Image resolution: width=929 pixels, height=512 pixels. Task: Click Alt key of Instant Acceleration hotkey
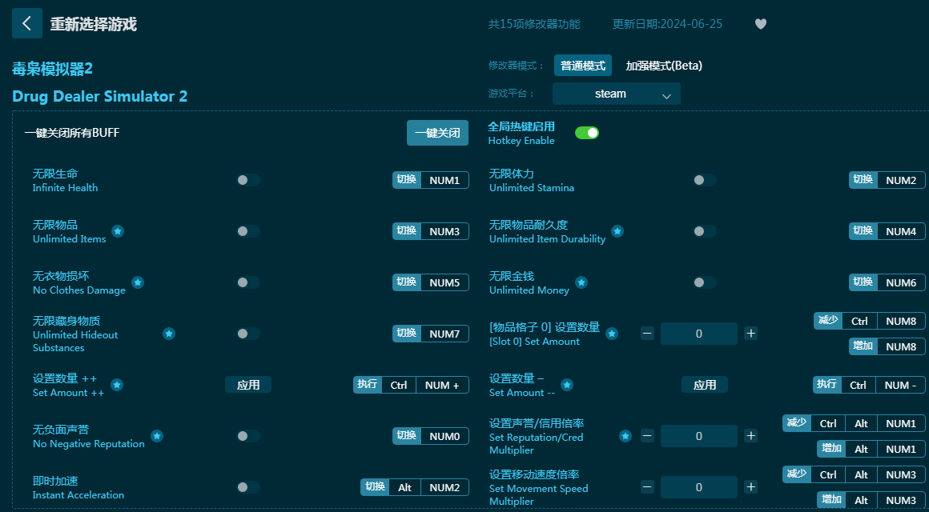[404, 487]
